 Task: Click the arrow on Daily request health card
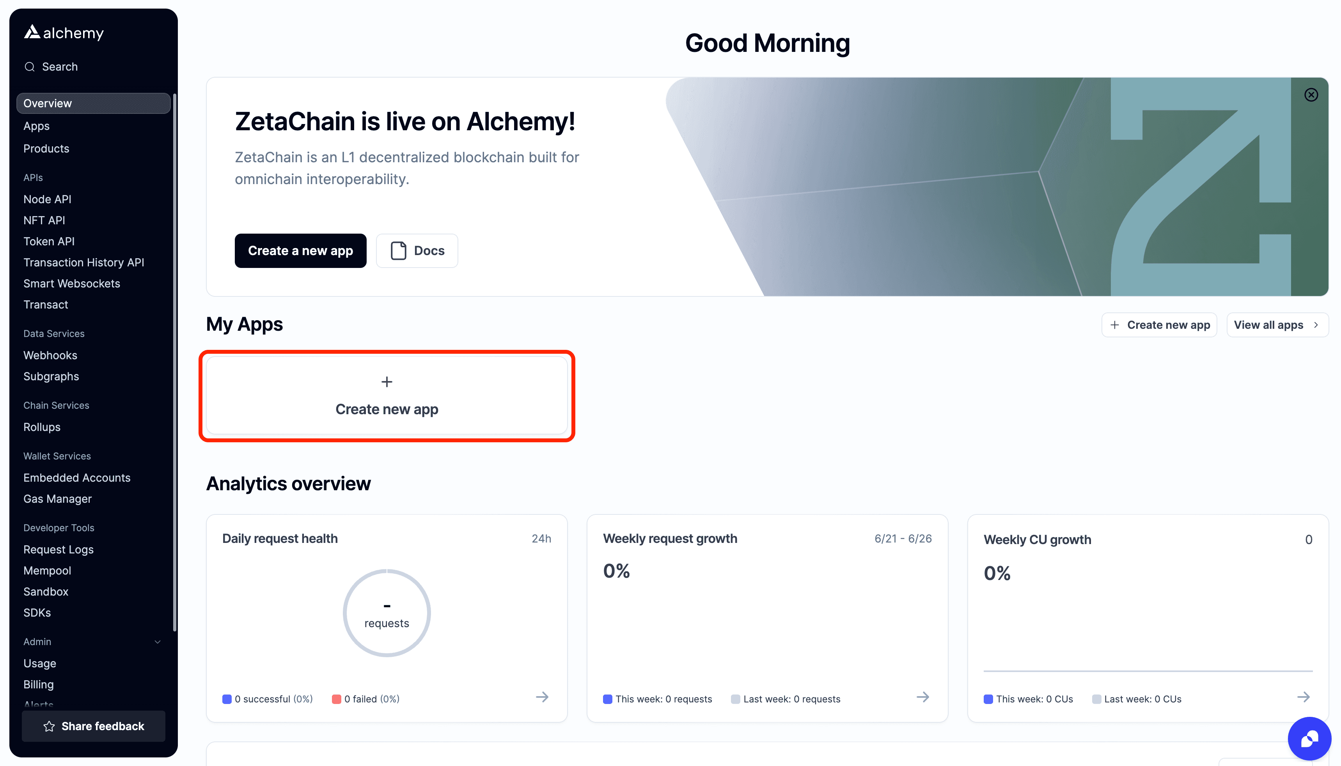pos(542,697)
